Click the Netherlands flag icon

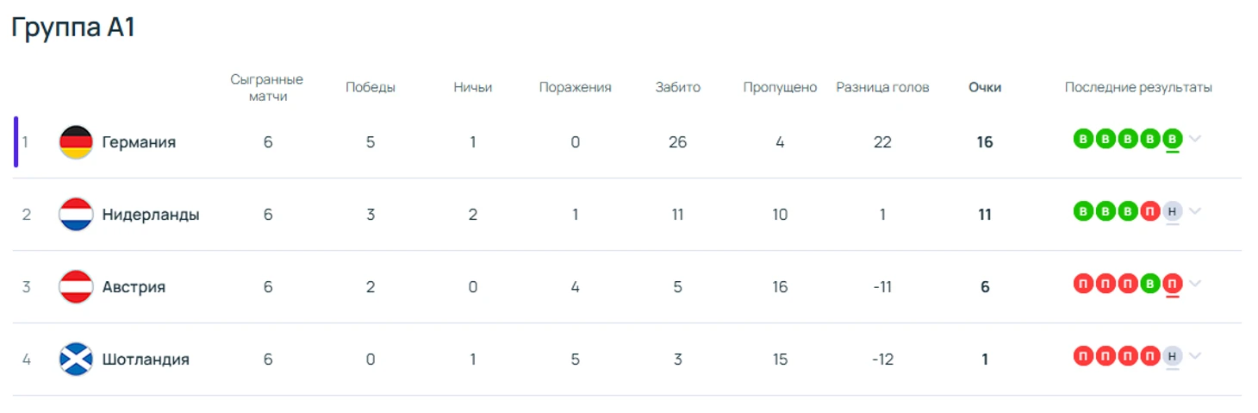76,215
